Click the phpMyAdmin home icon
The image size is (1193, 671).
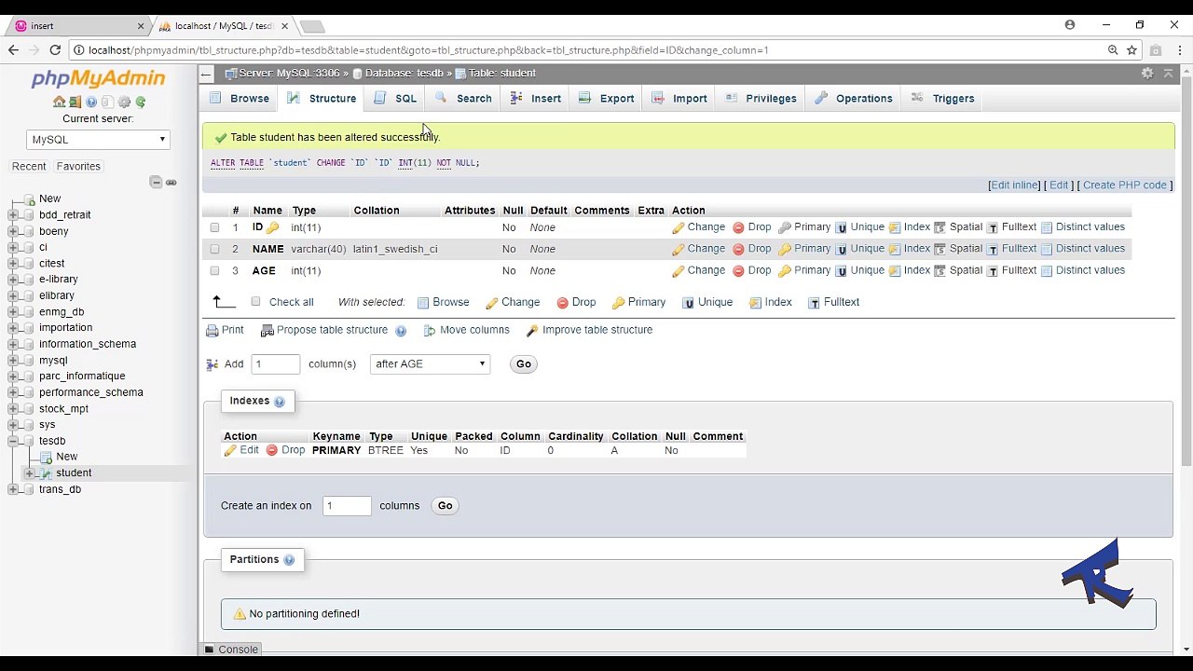click(x=59, y=102)
